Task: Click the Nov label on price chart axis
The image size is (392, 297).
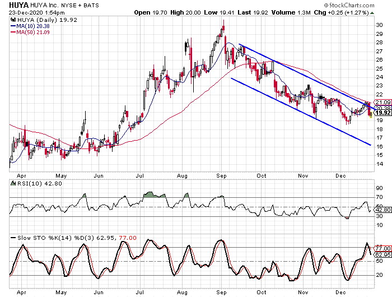Action: (x=303, y=176)
